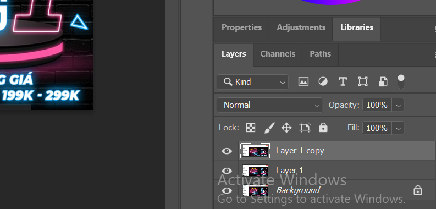Image resolution: width=436 pixels, height=209 pixels.
Task: Lock all padlock icon in Lock row
Action: [x=323, y=128]
